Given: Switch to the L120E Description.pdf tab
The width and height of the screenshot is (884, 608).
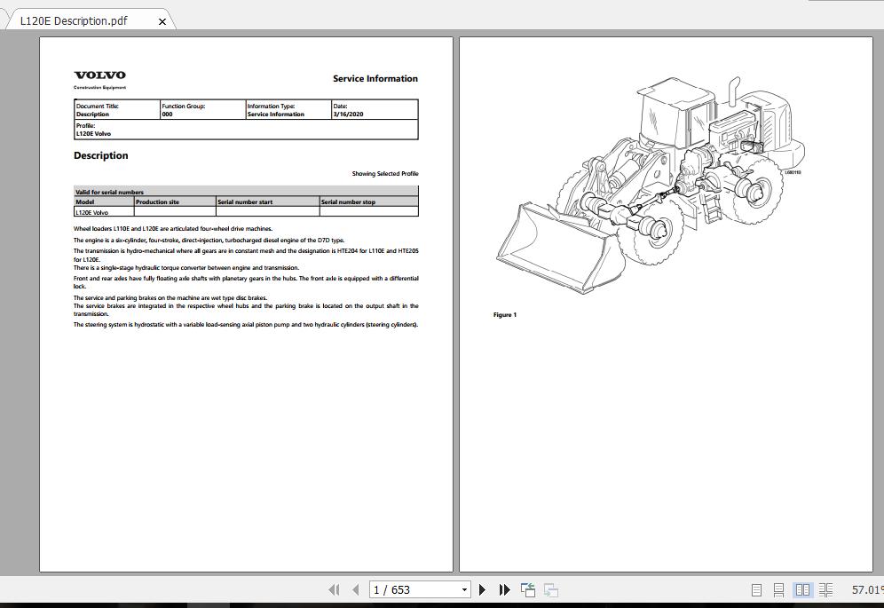Looking at the screenshot, I should (x=80, y=20).
